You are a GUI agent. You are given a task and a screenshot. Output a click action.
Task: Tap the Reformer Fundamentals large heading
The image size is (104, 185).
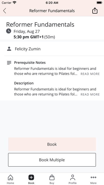(x=40, y=24)
